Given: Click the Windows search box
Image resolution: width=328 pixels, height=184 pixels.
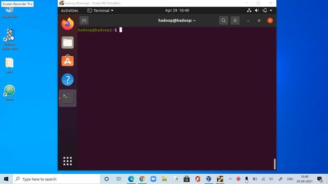Looking at the screenshot, I should point(56,179).
